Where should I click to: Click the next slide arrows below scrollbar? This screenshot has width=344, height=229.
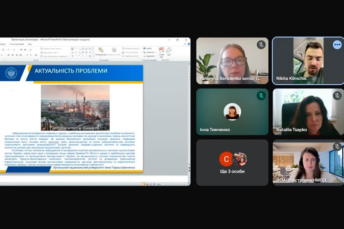coord(189,171)
